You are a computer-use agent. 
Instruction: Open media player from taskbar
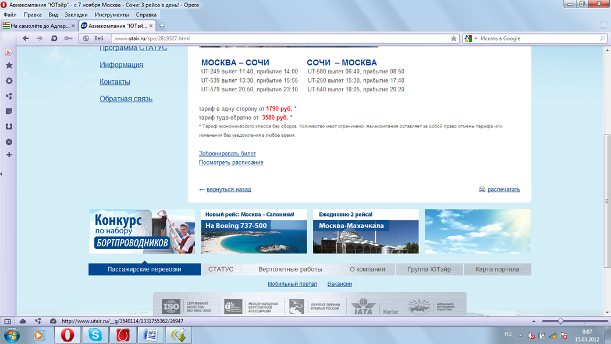pos(39,335)
